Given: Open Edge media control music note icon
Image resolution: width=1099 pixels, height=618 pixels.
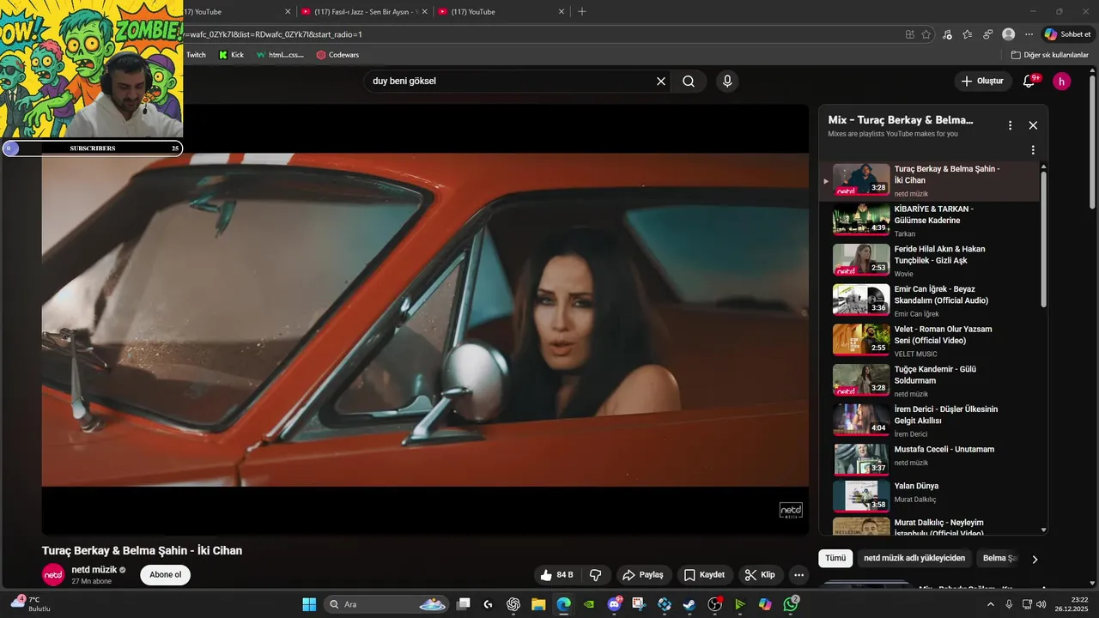Looking at the screenshot, I should [947, 34].
